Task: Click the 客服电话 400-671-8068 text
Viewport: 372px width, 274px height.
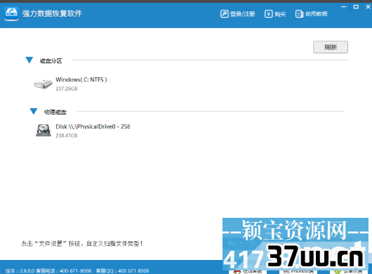Action: [64, 270]
